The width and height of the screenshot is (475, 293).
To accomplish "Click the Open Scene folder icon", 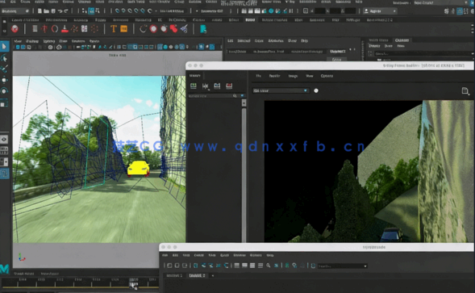I will (46, 11).
